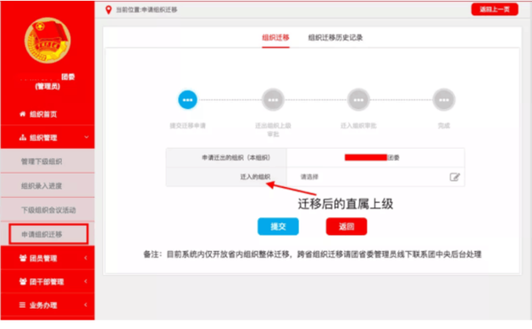Click the location pin icon in breadcrumb
Image resolution: width=532 pixels, height=329 pixels.
(108, 10)
